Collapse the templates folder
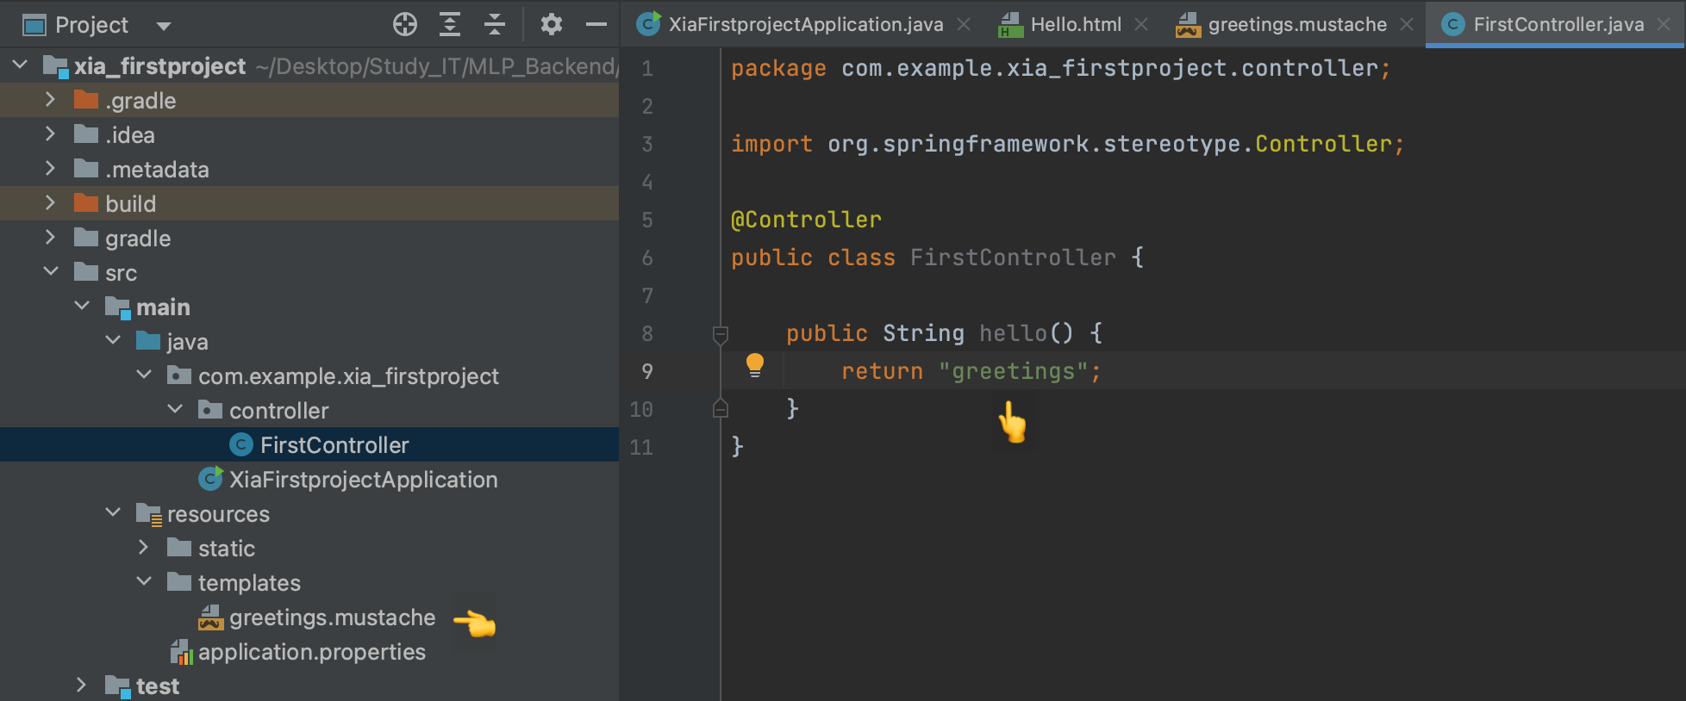The width and height of the screenshot is (1686, 701). [x=144, y=581]
